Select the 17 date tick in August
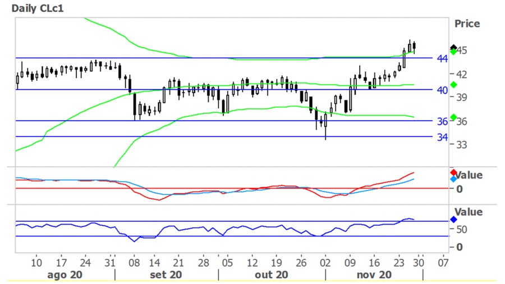505x284 pixels. (61, 263)
